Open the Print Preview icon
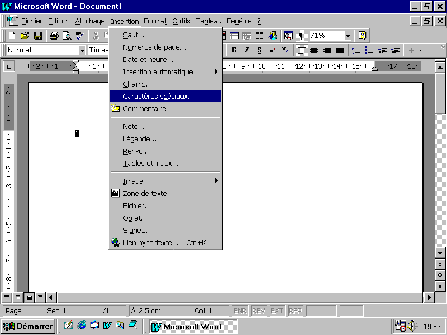The height and width of the screenshot is (335, 447). click(66, 36)
